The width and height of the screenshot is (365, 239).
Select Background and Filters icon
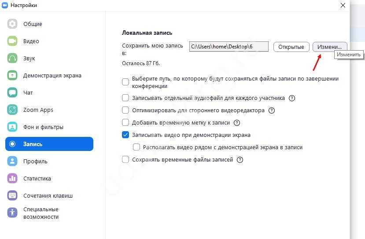click(12, 127)
